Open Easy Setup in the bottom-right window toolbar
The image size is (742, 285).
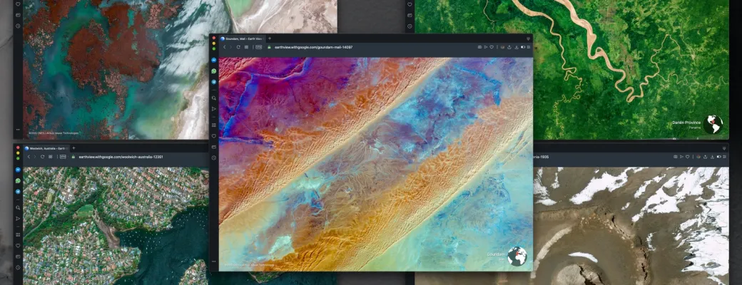pos(724,157)
